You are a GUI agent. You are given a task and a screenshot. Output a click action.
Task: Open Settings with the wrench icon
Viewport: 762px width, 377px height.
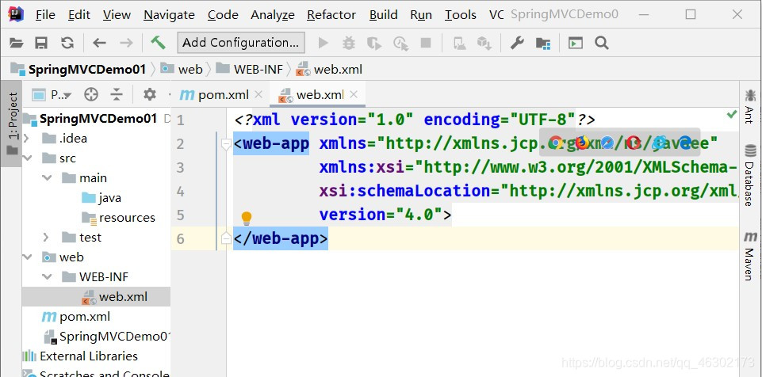[x=517, y=44]
